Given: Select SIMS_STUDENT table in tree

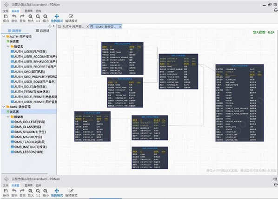Looking at the screenshot, I should point(28,132).
